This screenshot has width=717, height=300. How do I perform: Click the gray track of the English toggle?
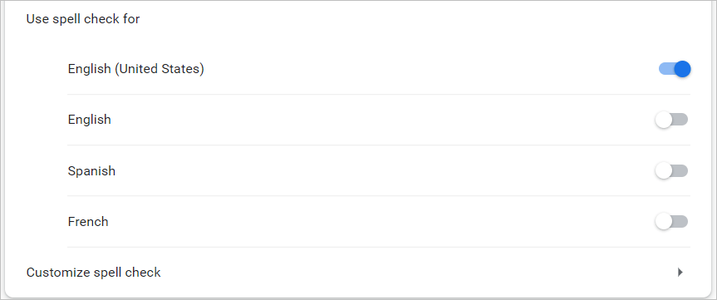tap(680, 120)
